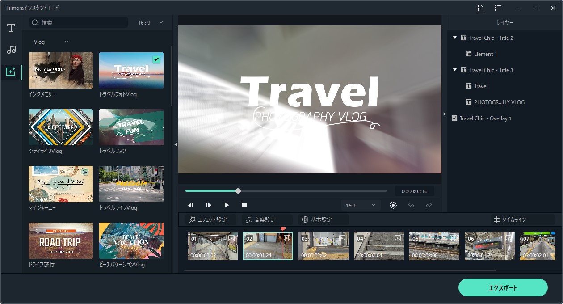Open the Music panel in the sidebar

(11, 50)
